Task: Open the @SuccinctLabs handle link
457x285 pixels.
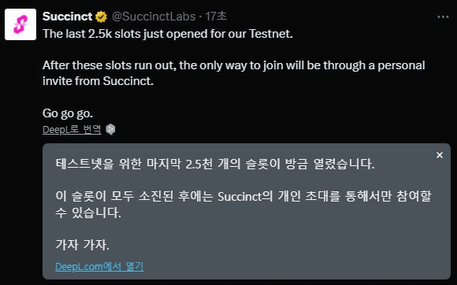Action: pyautogui.click(x=154, y=17)
